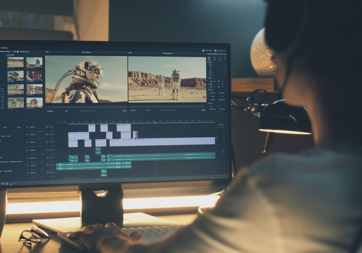Click the REC indicator under the left viewer
Screen dimensions: 362x253
[66, 111]
